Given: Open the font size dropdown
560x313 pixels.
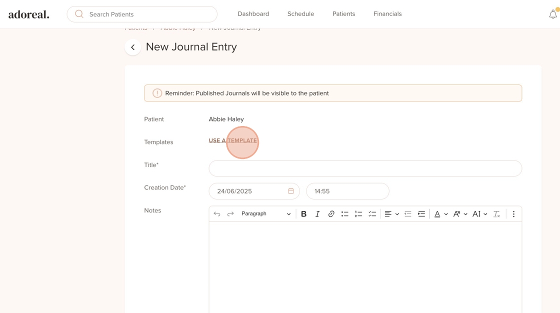Looking at the screenshot, I should coord(479,214).
